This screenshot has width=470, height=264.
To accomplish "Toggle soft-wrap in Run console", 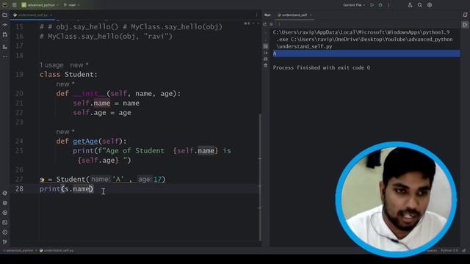I will 266,46.
